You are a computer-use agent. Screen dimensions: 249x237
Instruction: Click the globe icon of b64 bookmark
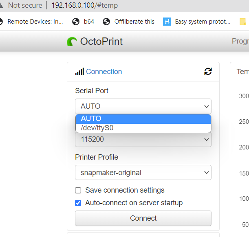click(76, 22)
